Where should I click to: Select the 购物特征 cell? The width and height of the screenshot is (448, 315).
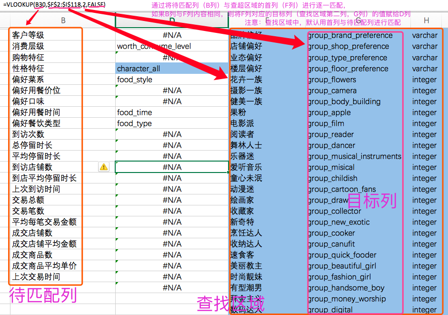tap(63, 57)
